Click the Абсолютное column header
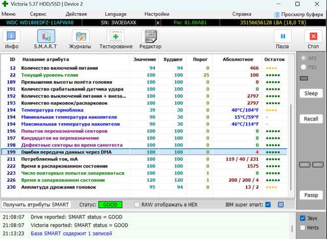 point(238,59)
